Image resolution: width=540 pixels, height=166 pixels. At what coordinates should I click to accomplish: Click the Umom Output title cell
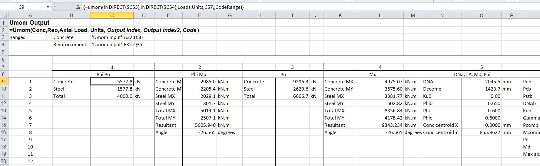pyautogui.click(x=29, y=23)
